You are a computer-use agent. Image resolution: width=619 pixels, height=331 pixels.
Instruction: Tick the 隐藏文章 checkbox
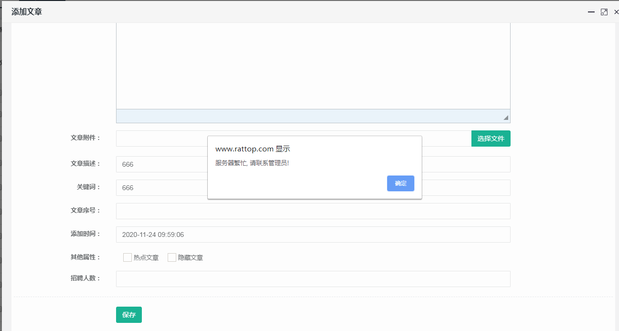172,257
